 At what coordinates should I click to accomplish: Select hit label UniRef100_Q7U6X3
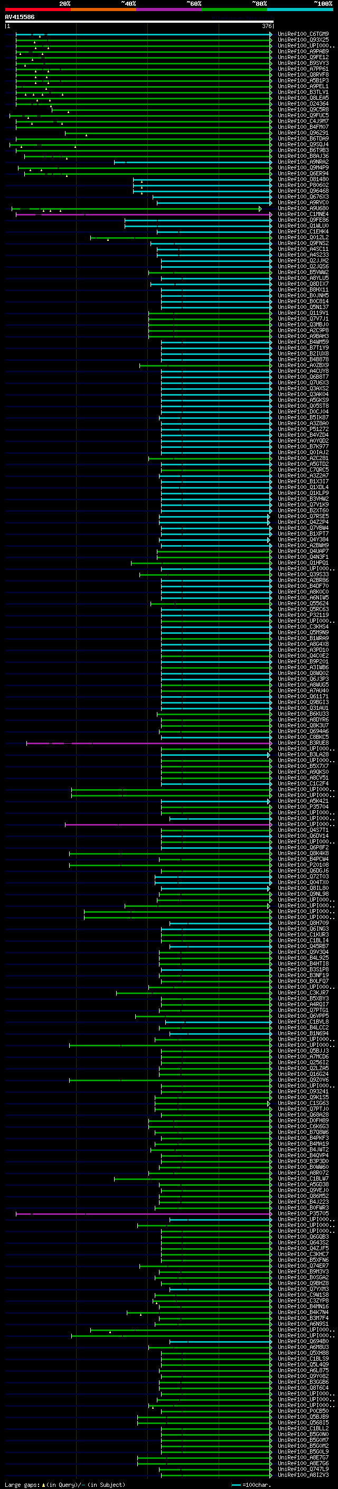(303, 382)
